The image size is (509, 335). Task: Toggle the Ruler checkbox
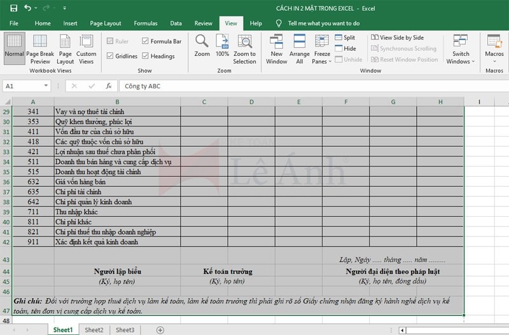point(110,41)
